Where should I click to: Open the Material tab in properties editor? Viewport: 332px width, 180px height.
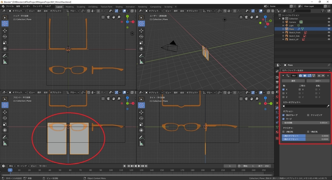point(277,132)
